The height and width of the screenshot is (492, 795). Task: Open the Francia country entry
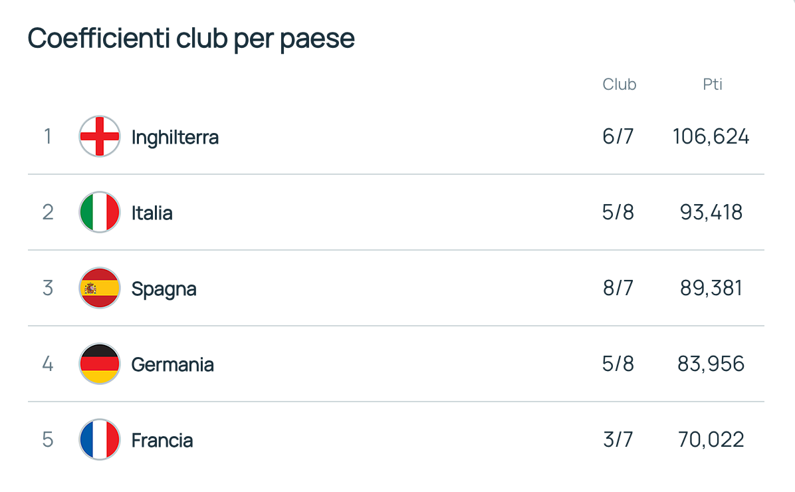tap(162, 440)
